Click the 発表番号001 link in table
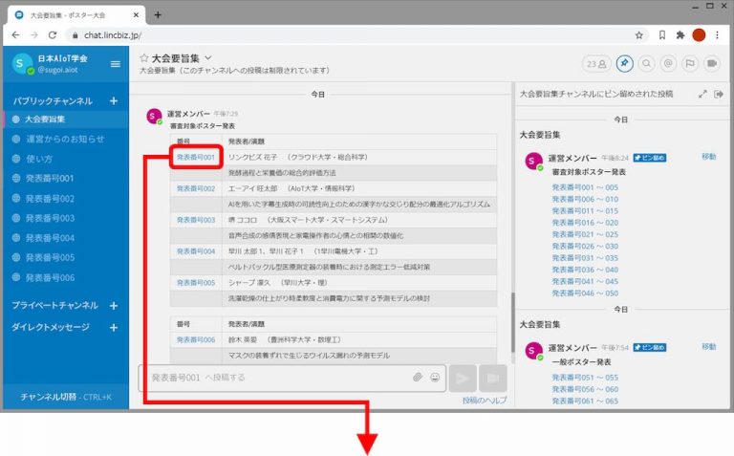734x456 pixels. (196, 156)
